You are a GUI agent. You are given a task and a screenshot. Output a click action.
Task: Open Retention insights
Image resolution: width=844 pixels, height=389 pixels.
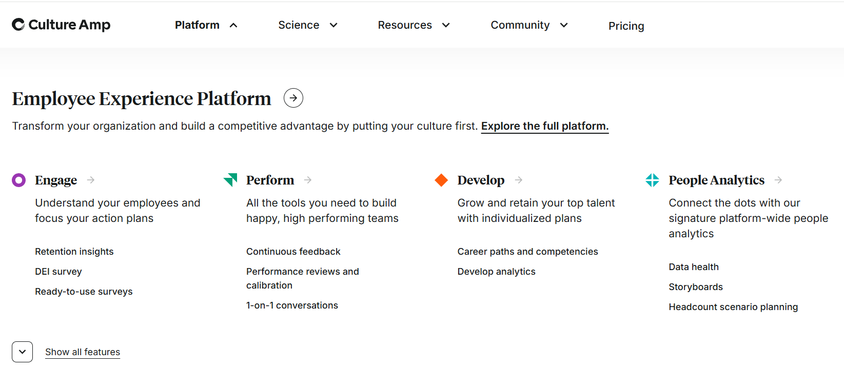coord(74,252)
